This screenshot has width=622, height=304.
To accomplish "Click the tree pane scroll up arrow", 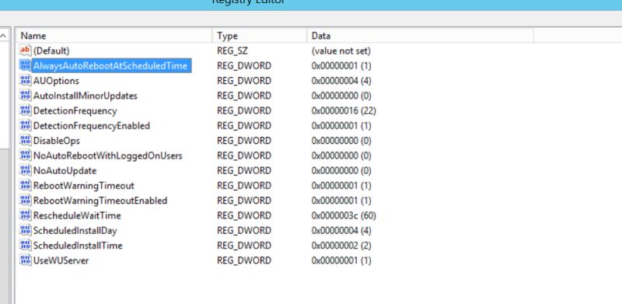I will click(x=3, y=36).
